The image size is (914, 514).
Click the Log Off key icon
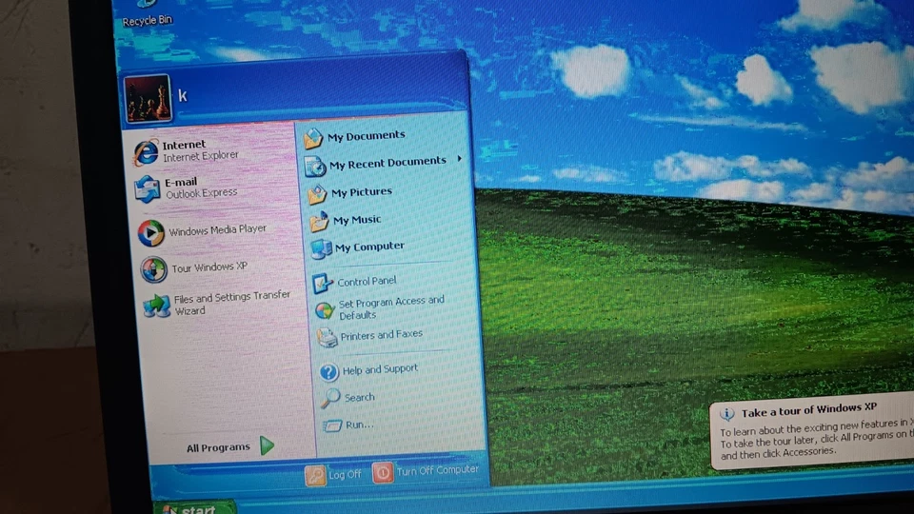[315, 476]
